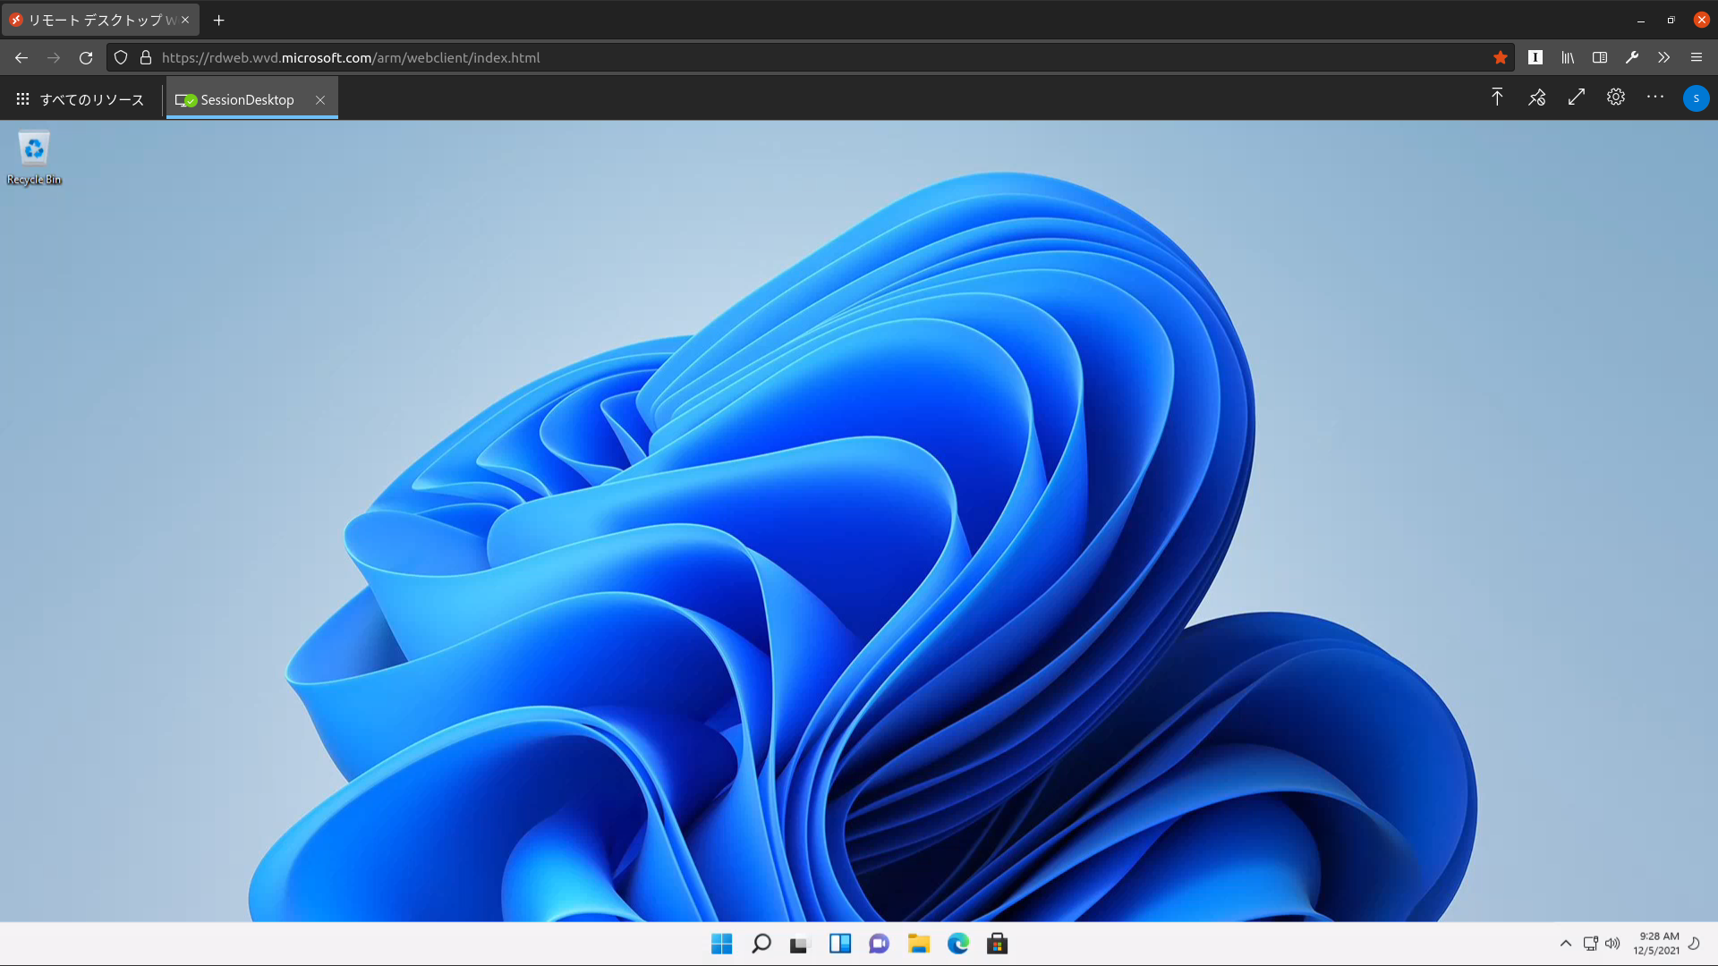Toggle the browser sidebar
The height and width of the screenshot is (966, 1718).
(1600, 57)
